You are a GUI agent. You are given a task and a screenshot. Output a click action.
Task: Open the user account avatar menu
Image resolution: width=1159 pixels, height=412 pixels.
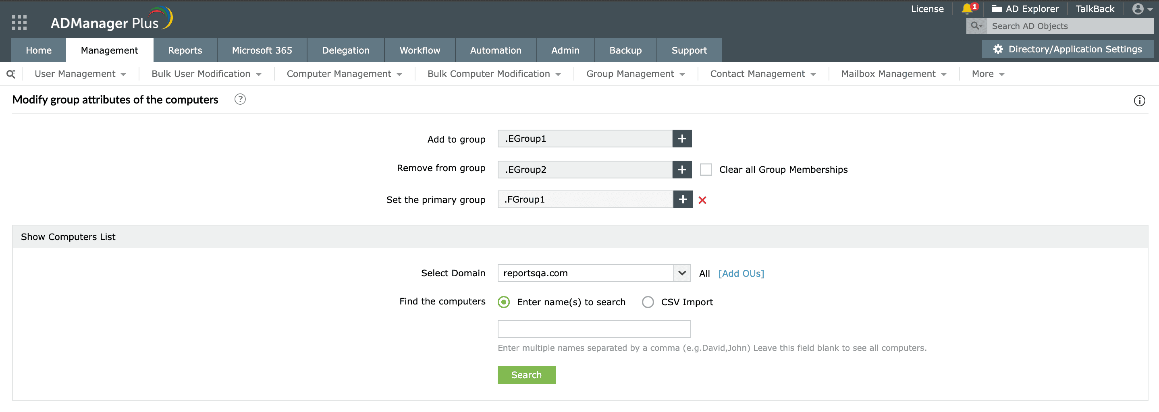click(1141, 9)
